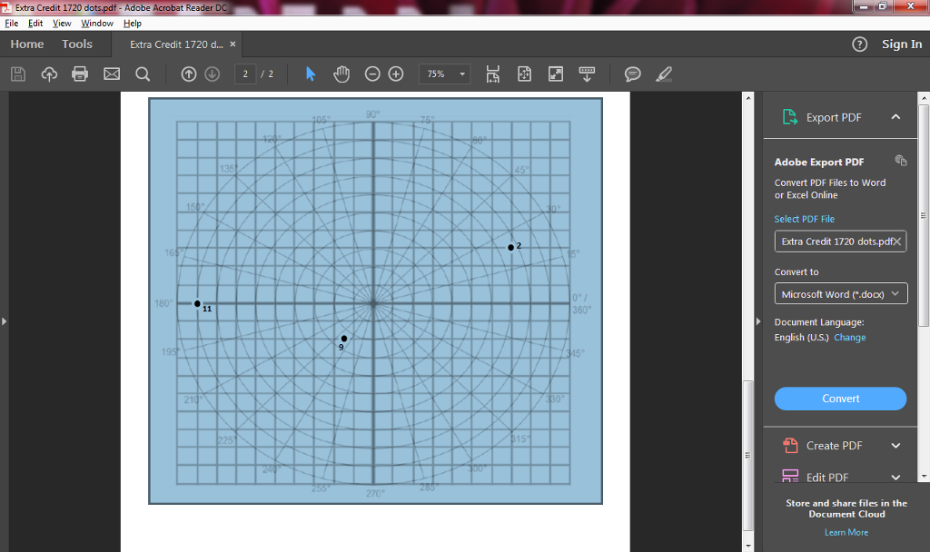
Task: Activate the Hand pan tool
Action: (x=341, y=74)
